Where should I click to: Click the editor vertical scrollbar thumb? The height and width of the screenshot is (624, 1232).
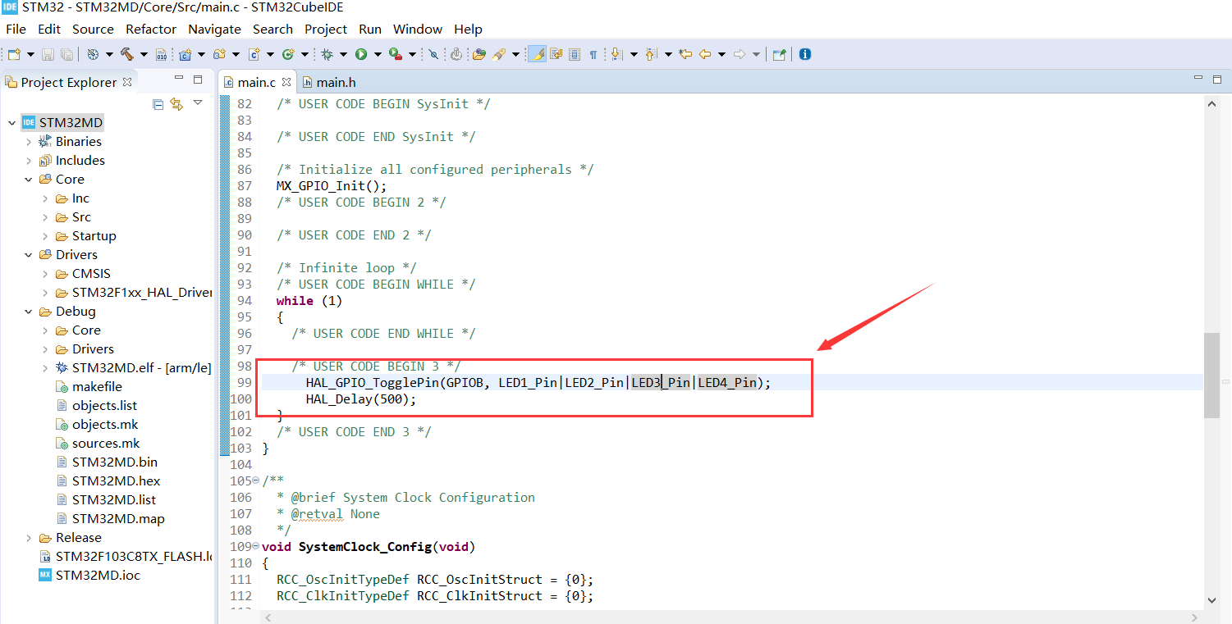click(1211, 376)
